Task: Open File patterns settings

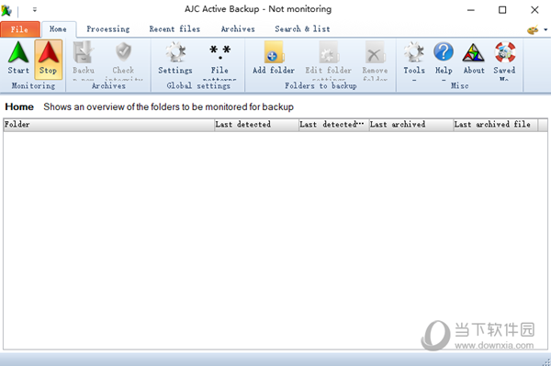Action: pyautogui.click(x=219, y=60)
